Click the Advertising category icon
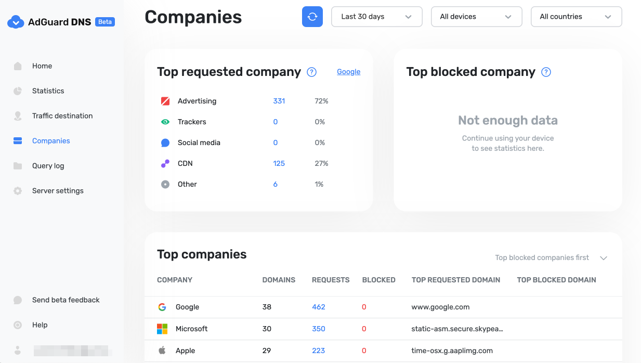Viewport: 641px width, 363px height. 165,101
